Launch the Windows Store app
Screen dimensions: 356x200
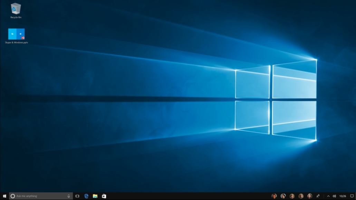[x=104, y=196]
